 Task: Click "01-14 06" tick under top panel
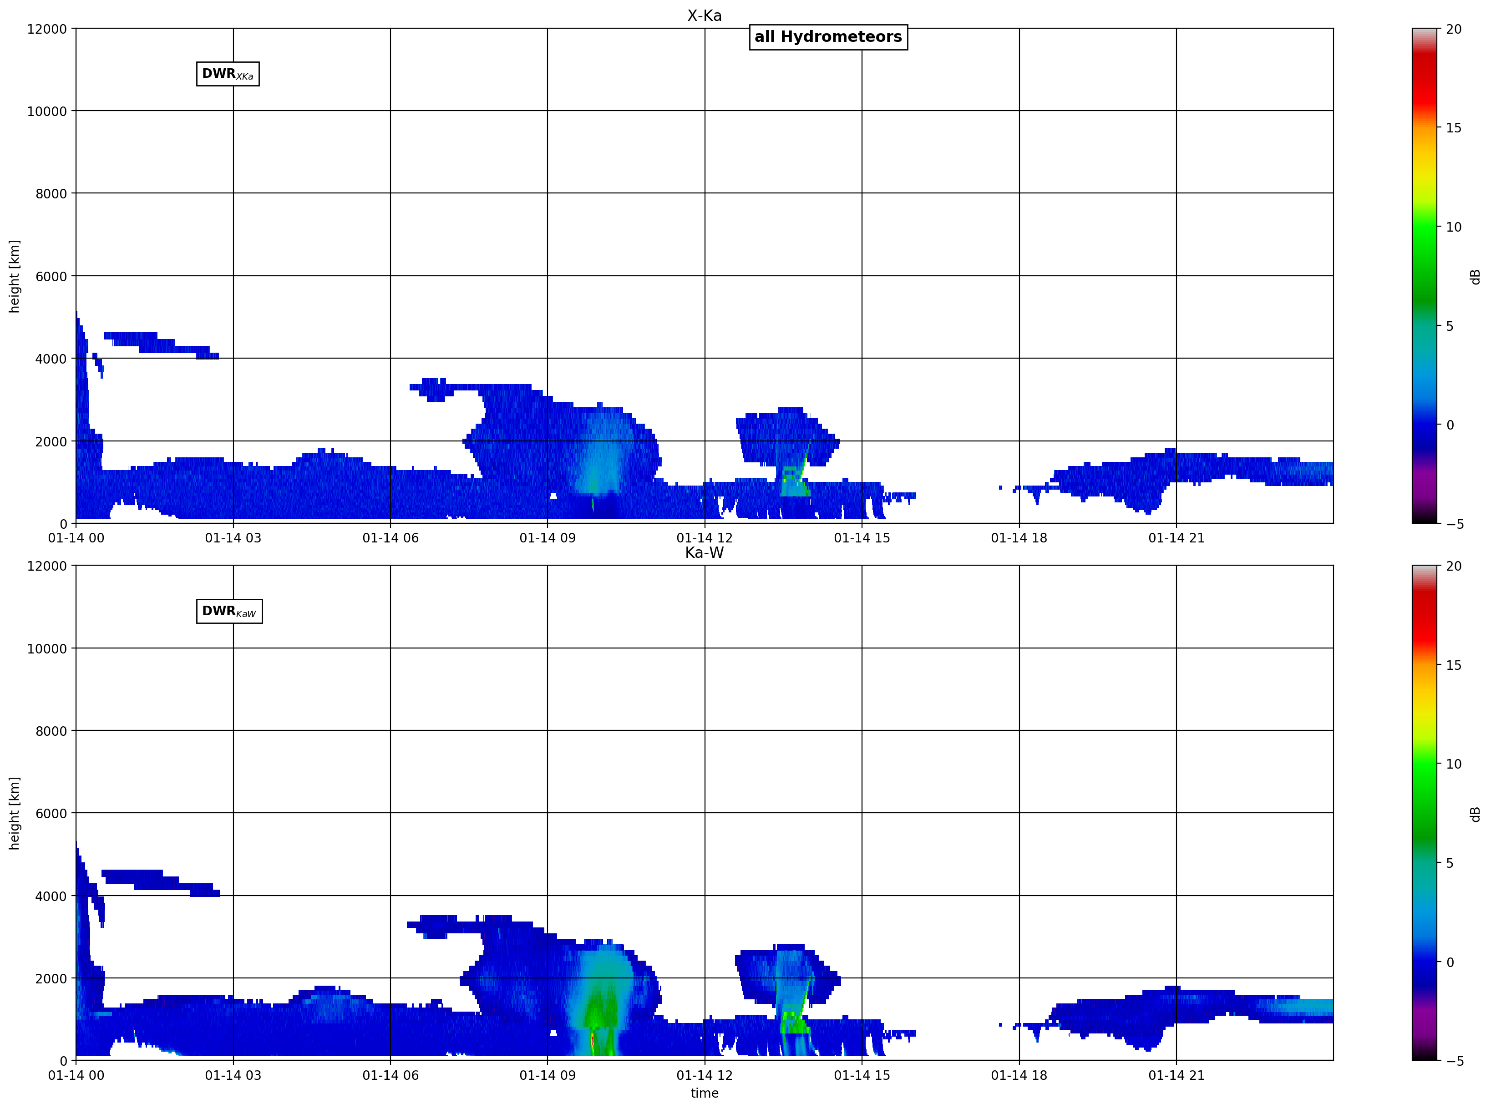point(390,538)
